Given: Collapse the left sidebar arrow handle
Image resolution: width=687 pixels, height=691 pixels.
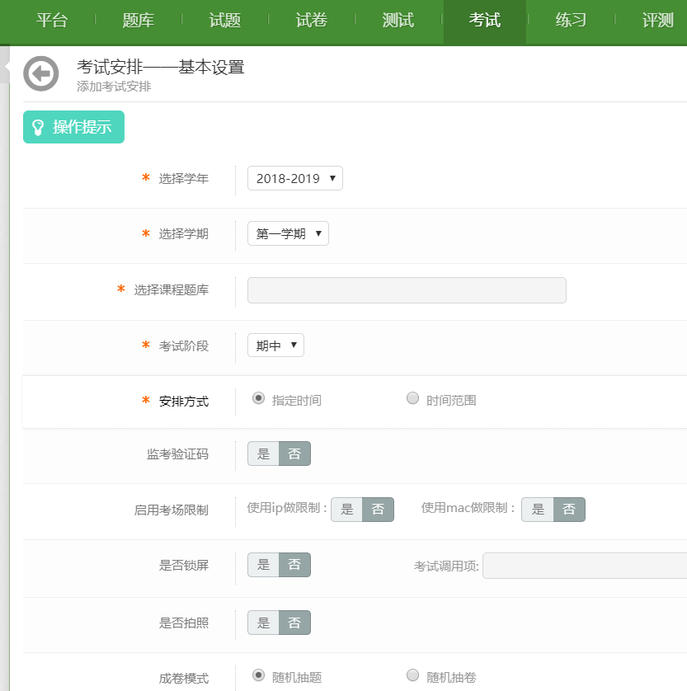Looking at the screenshot, I should pyautogui.click(x=5, y=66).
